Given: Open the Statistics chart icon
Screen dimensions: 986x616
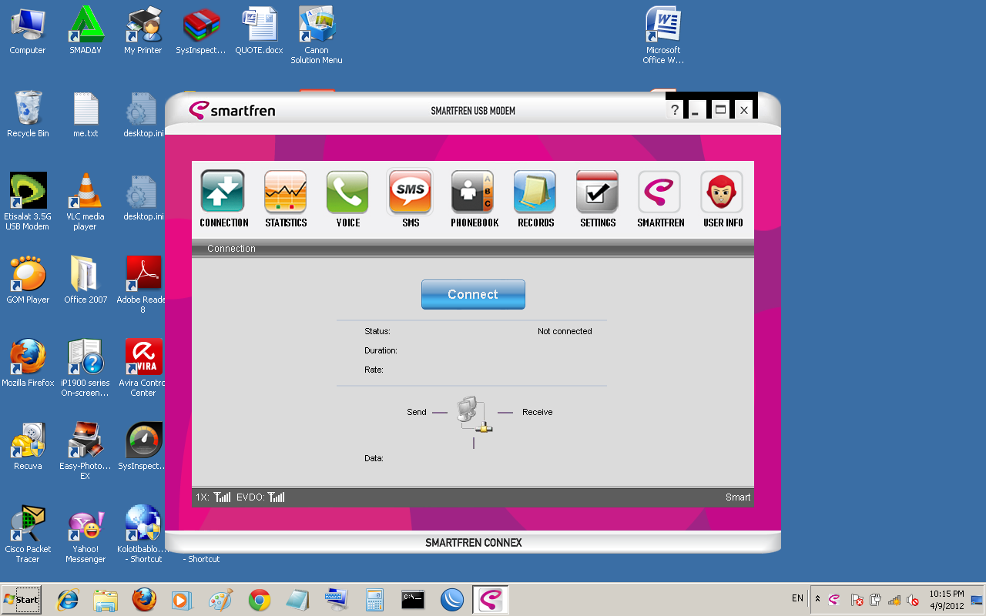Looking at the screenshot, I should [286, 192].
